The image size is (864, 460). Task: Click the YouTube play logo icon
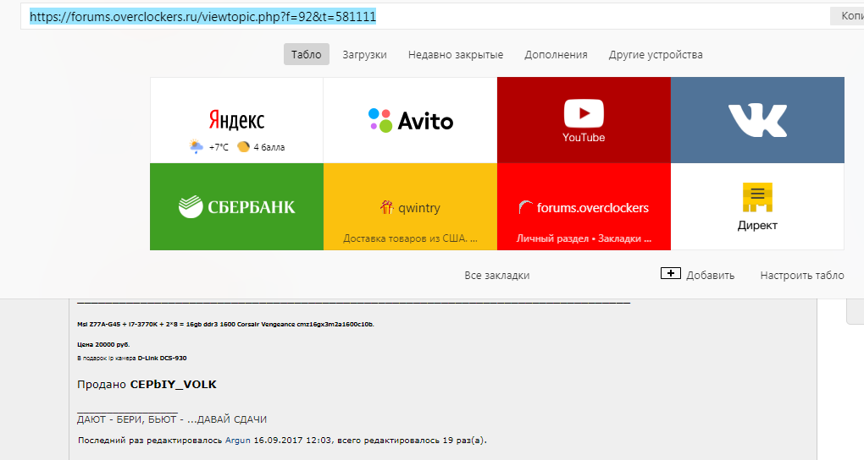[x=584, y=113]
